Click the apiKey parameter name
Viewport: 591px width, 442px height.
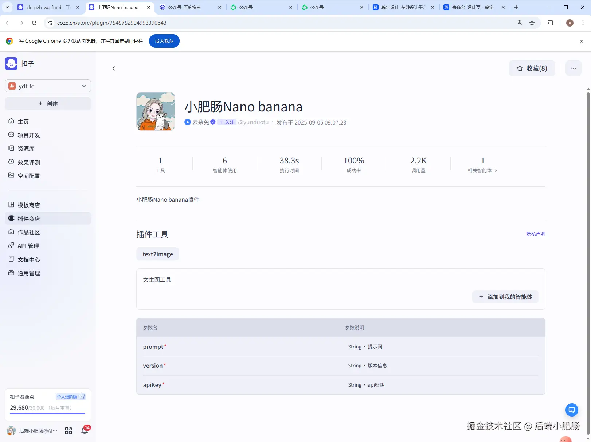click(152, 385)
